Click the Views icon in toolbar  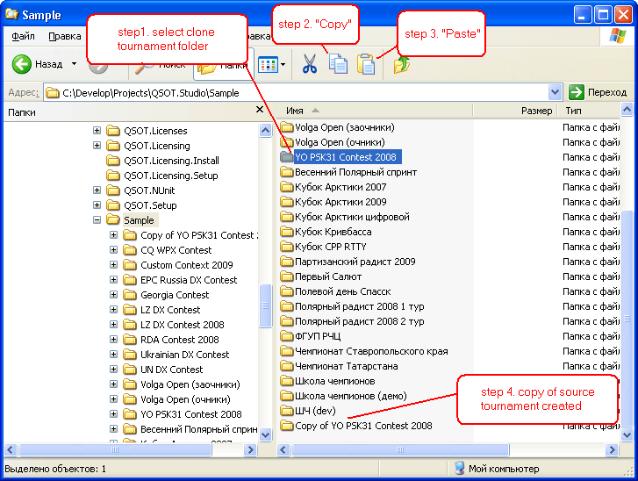coord(268,65)
